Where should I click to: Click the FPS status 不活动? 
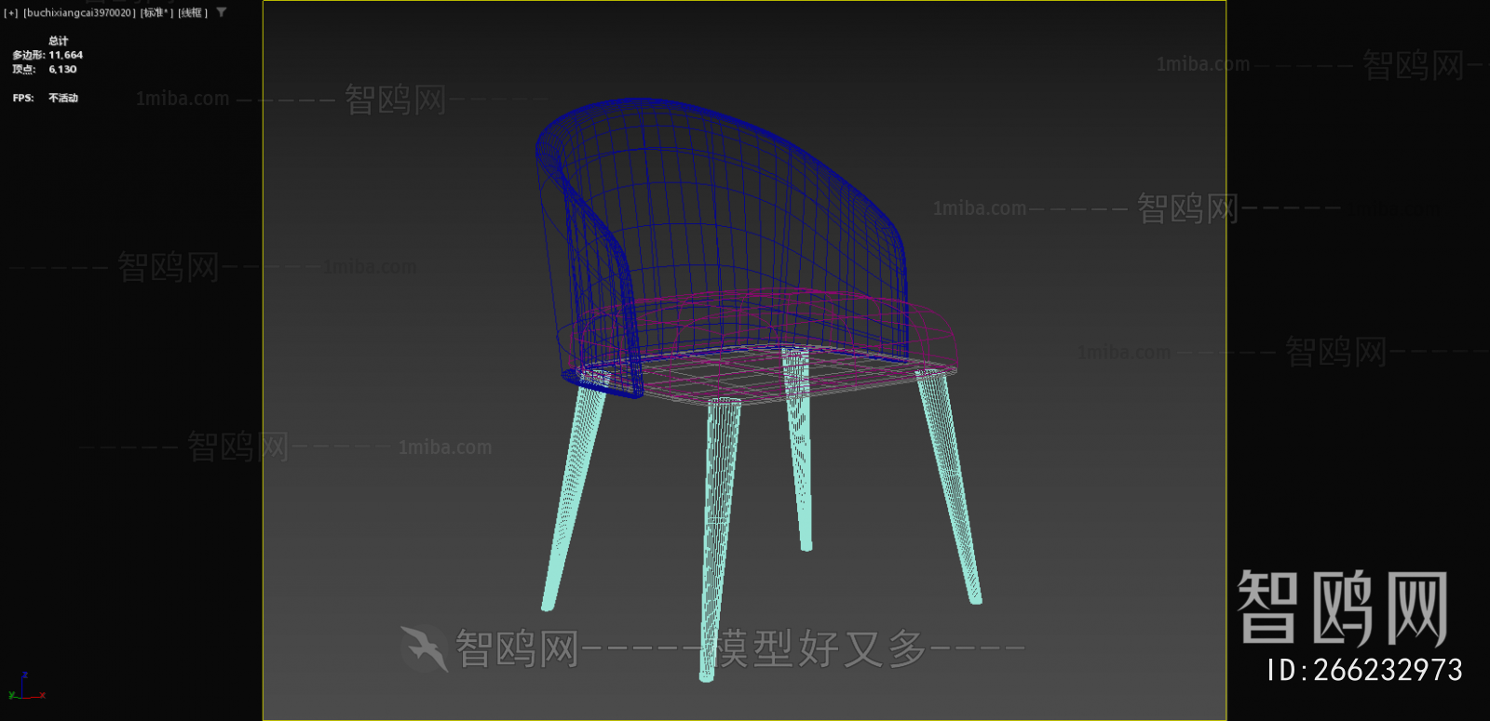[x=63, y=98]
